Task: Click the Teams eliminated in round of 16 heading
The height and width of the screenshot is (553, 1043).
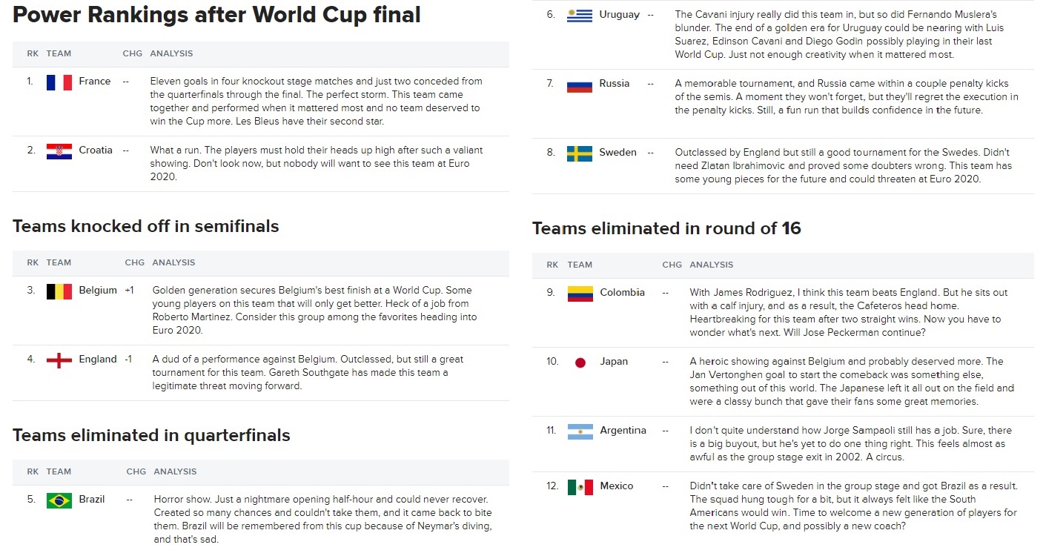Action: (666, 228)
